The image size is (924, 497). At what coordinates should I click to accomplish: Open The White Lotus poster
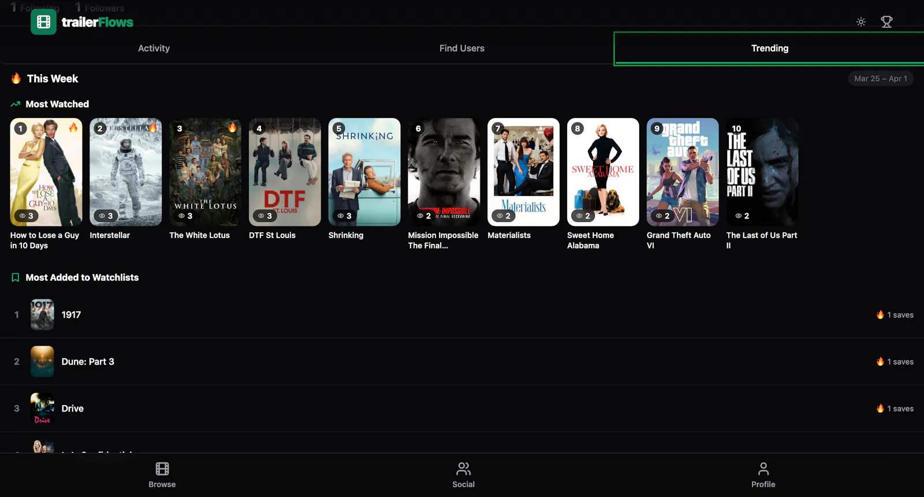pyautogui.click(x=206, y=172)
